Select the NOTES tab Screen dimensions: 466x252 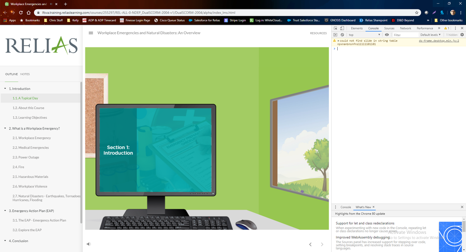[x=25, y=74]
